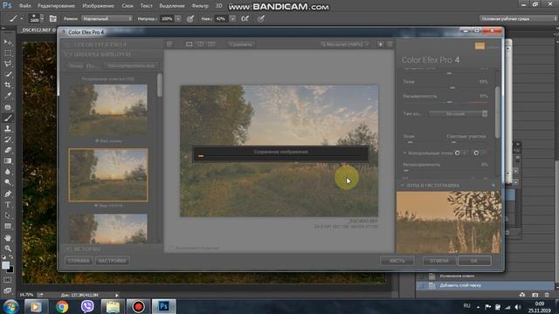Select the History Brush tool

pos(8,140)
